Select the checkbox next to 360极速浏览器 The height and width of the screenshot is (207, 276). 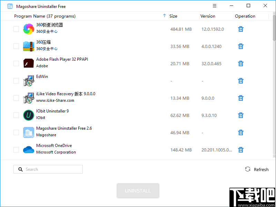(16, 29)
